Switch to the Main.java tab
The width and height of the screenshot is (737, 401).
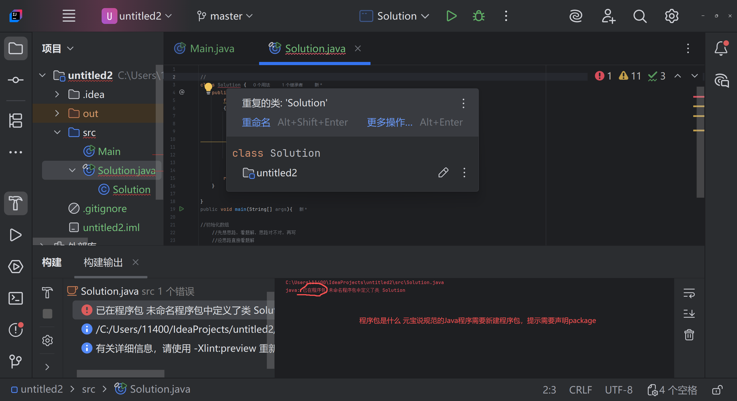212,48
